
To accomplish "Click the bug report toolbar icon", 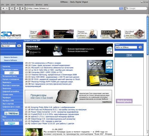I will coord(23,8).
